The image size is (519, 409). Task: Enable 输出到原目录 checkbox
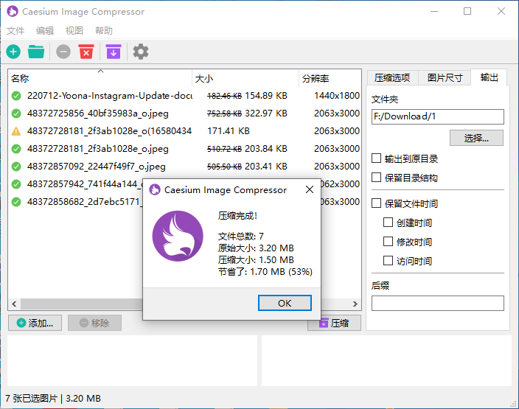click(x=376, y=158)
